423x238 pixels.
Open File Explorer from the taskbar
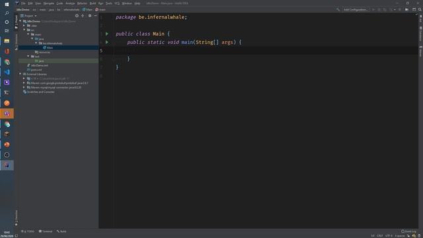pos(7,41)
